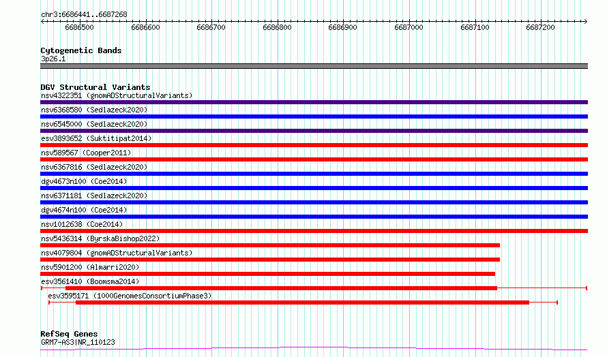The height and width of the screenshot is (357, 607).
Task: Select the red nsv5436314 variant bar
Action: 270,245
